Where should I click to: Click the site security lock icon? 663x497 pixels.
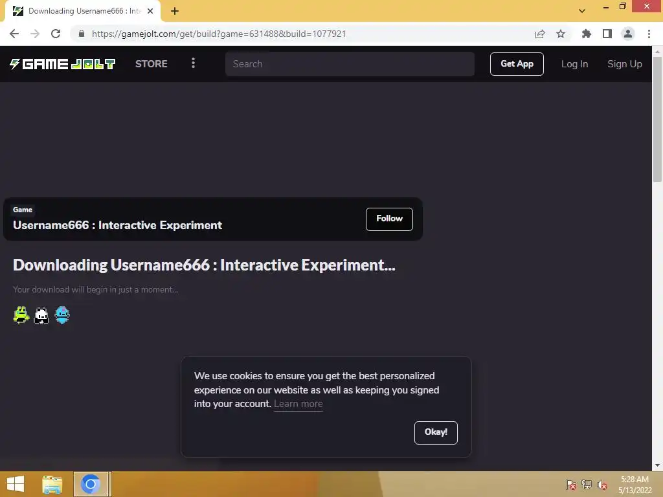pyautogui.click(x=82, y=34)
